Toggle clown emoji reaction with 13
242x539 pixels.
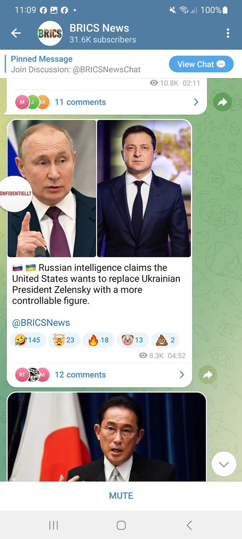tap(133, 340)
